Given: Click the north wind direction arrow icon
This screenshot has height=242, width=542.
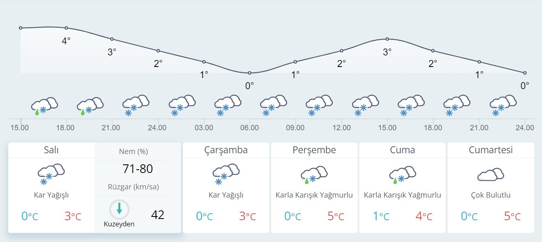Looking at the screenshot, I should point(119,209).
